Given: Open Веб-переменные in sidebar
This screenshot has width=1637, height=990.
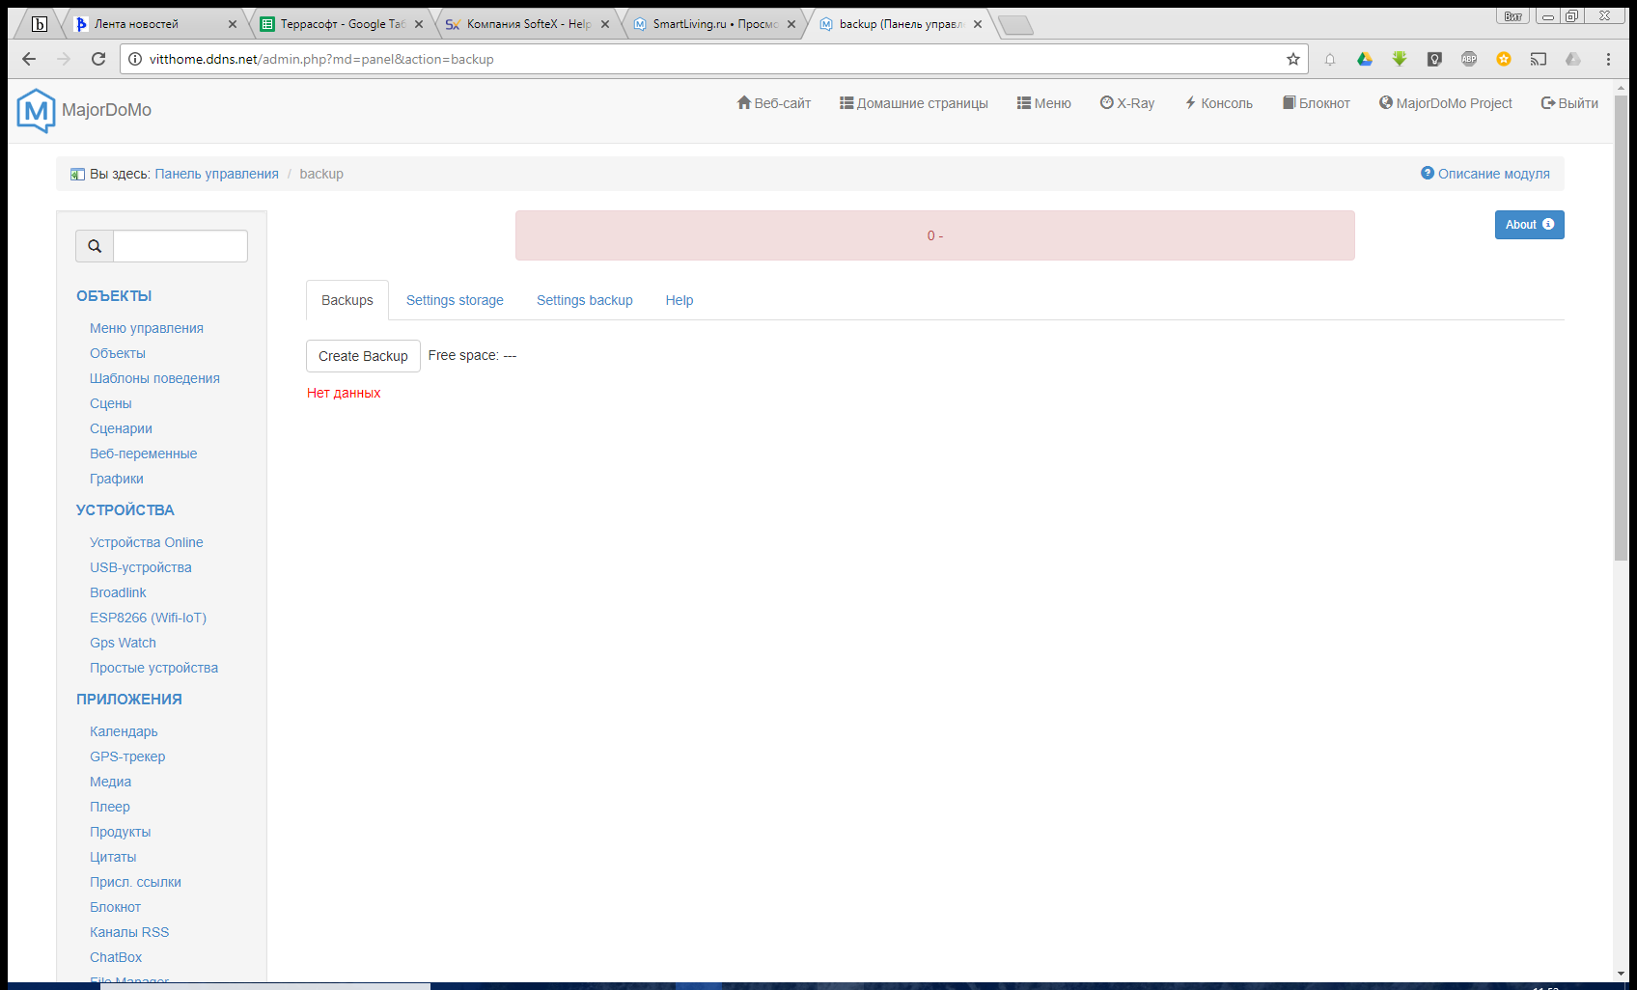Looking at the screenshot, I should click(x=143, y=454).
